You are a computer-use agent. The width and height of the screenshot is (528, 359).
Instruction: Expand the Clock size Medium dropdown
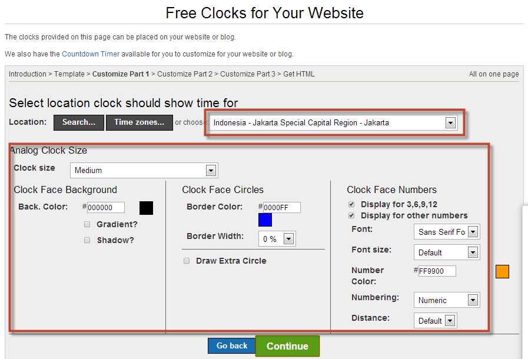point(144,171)
